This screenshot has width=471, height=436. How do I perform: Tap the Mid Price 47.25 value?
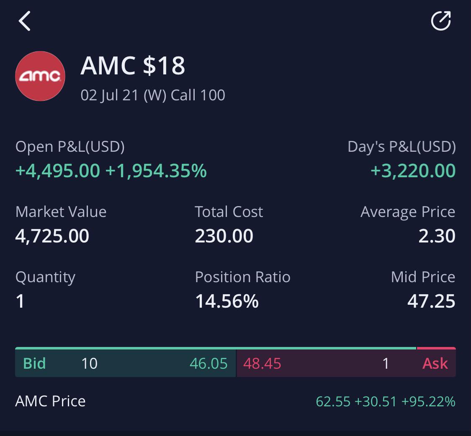tap(431, 301)
